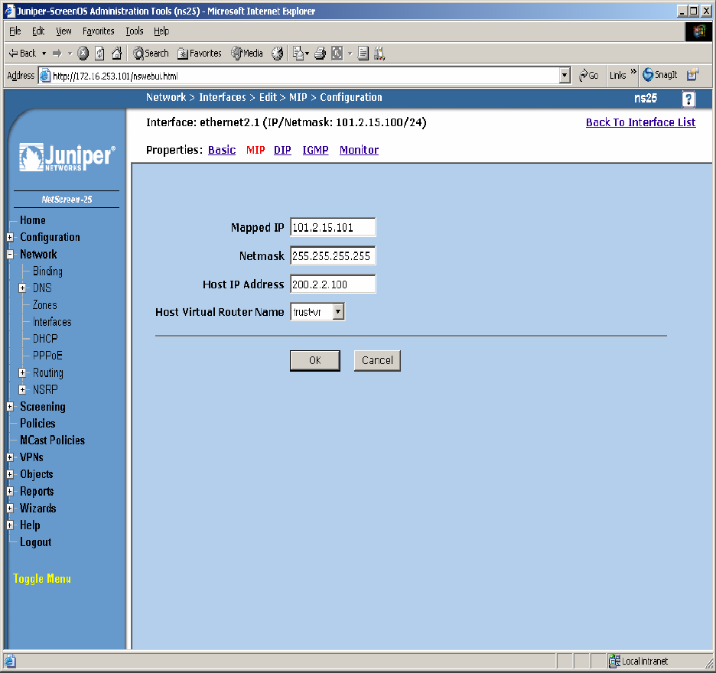Image resolution: width=716 pixels, height=673 pixels.
Task: Open the Edit menu
Action: click(x=38, y=31)
